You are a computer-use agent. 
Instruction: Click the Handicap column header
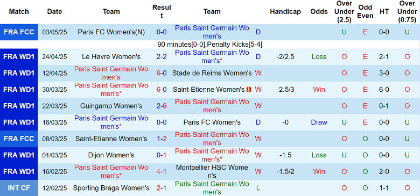tap(285, 12)
